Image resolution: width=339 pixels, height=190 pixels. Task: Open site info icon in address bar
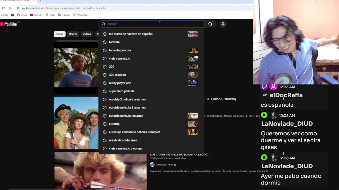coord(18,8)
